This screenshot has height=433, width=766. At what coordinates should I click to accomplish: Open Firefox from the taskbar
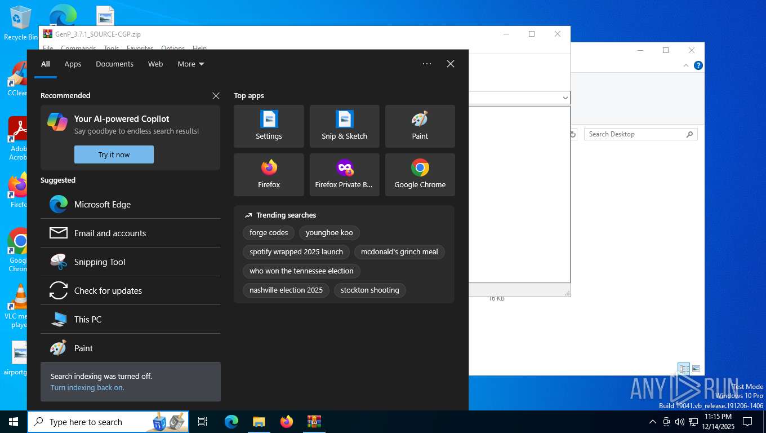[287, 422]
